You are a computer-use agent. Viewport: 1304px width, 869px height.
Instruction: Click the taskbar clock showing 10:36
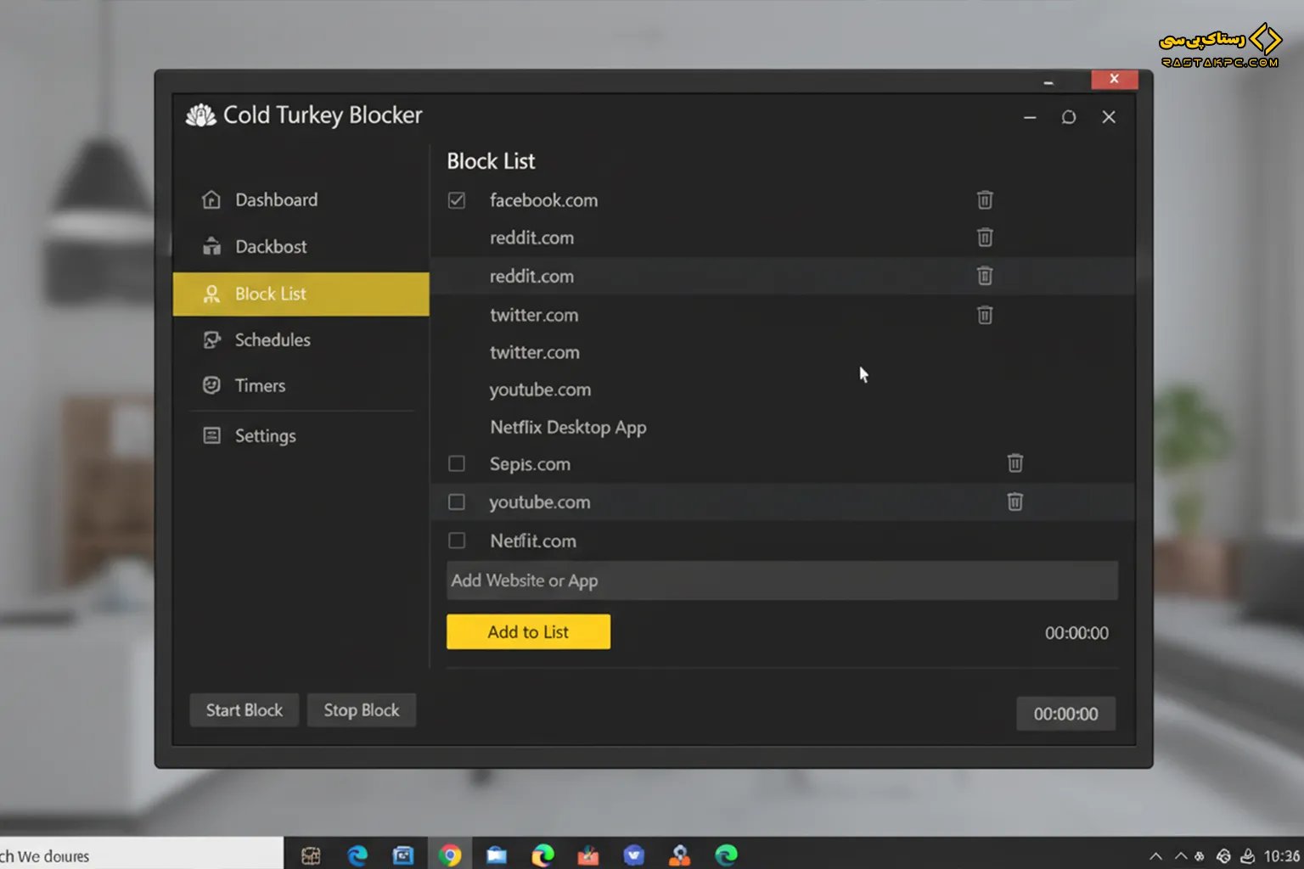point(1282,855)
